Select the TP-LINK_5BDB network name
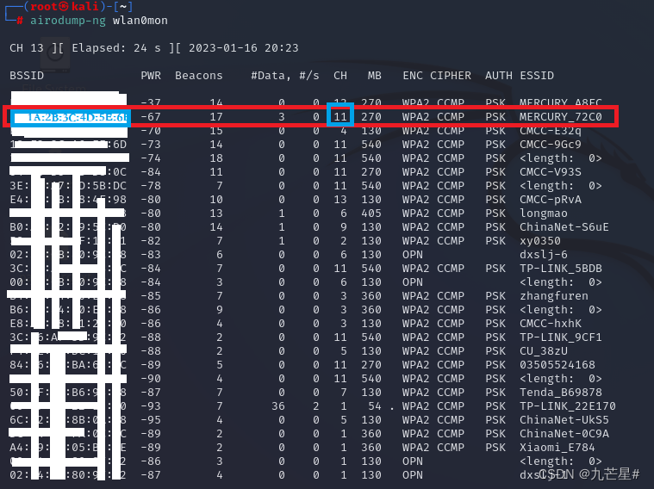This screenshot has width=654, height=489. (x=561, y=268)
